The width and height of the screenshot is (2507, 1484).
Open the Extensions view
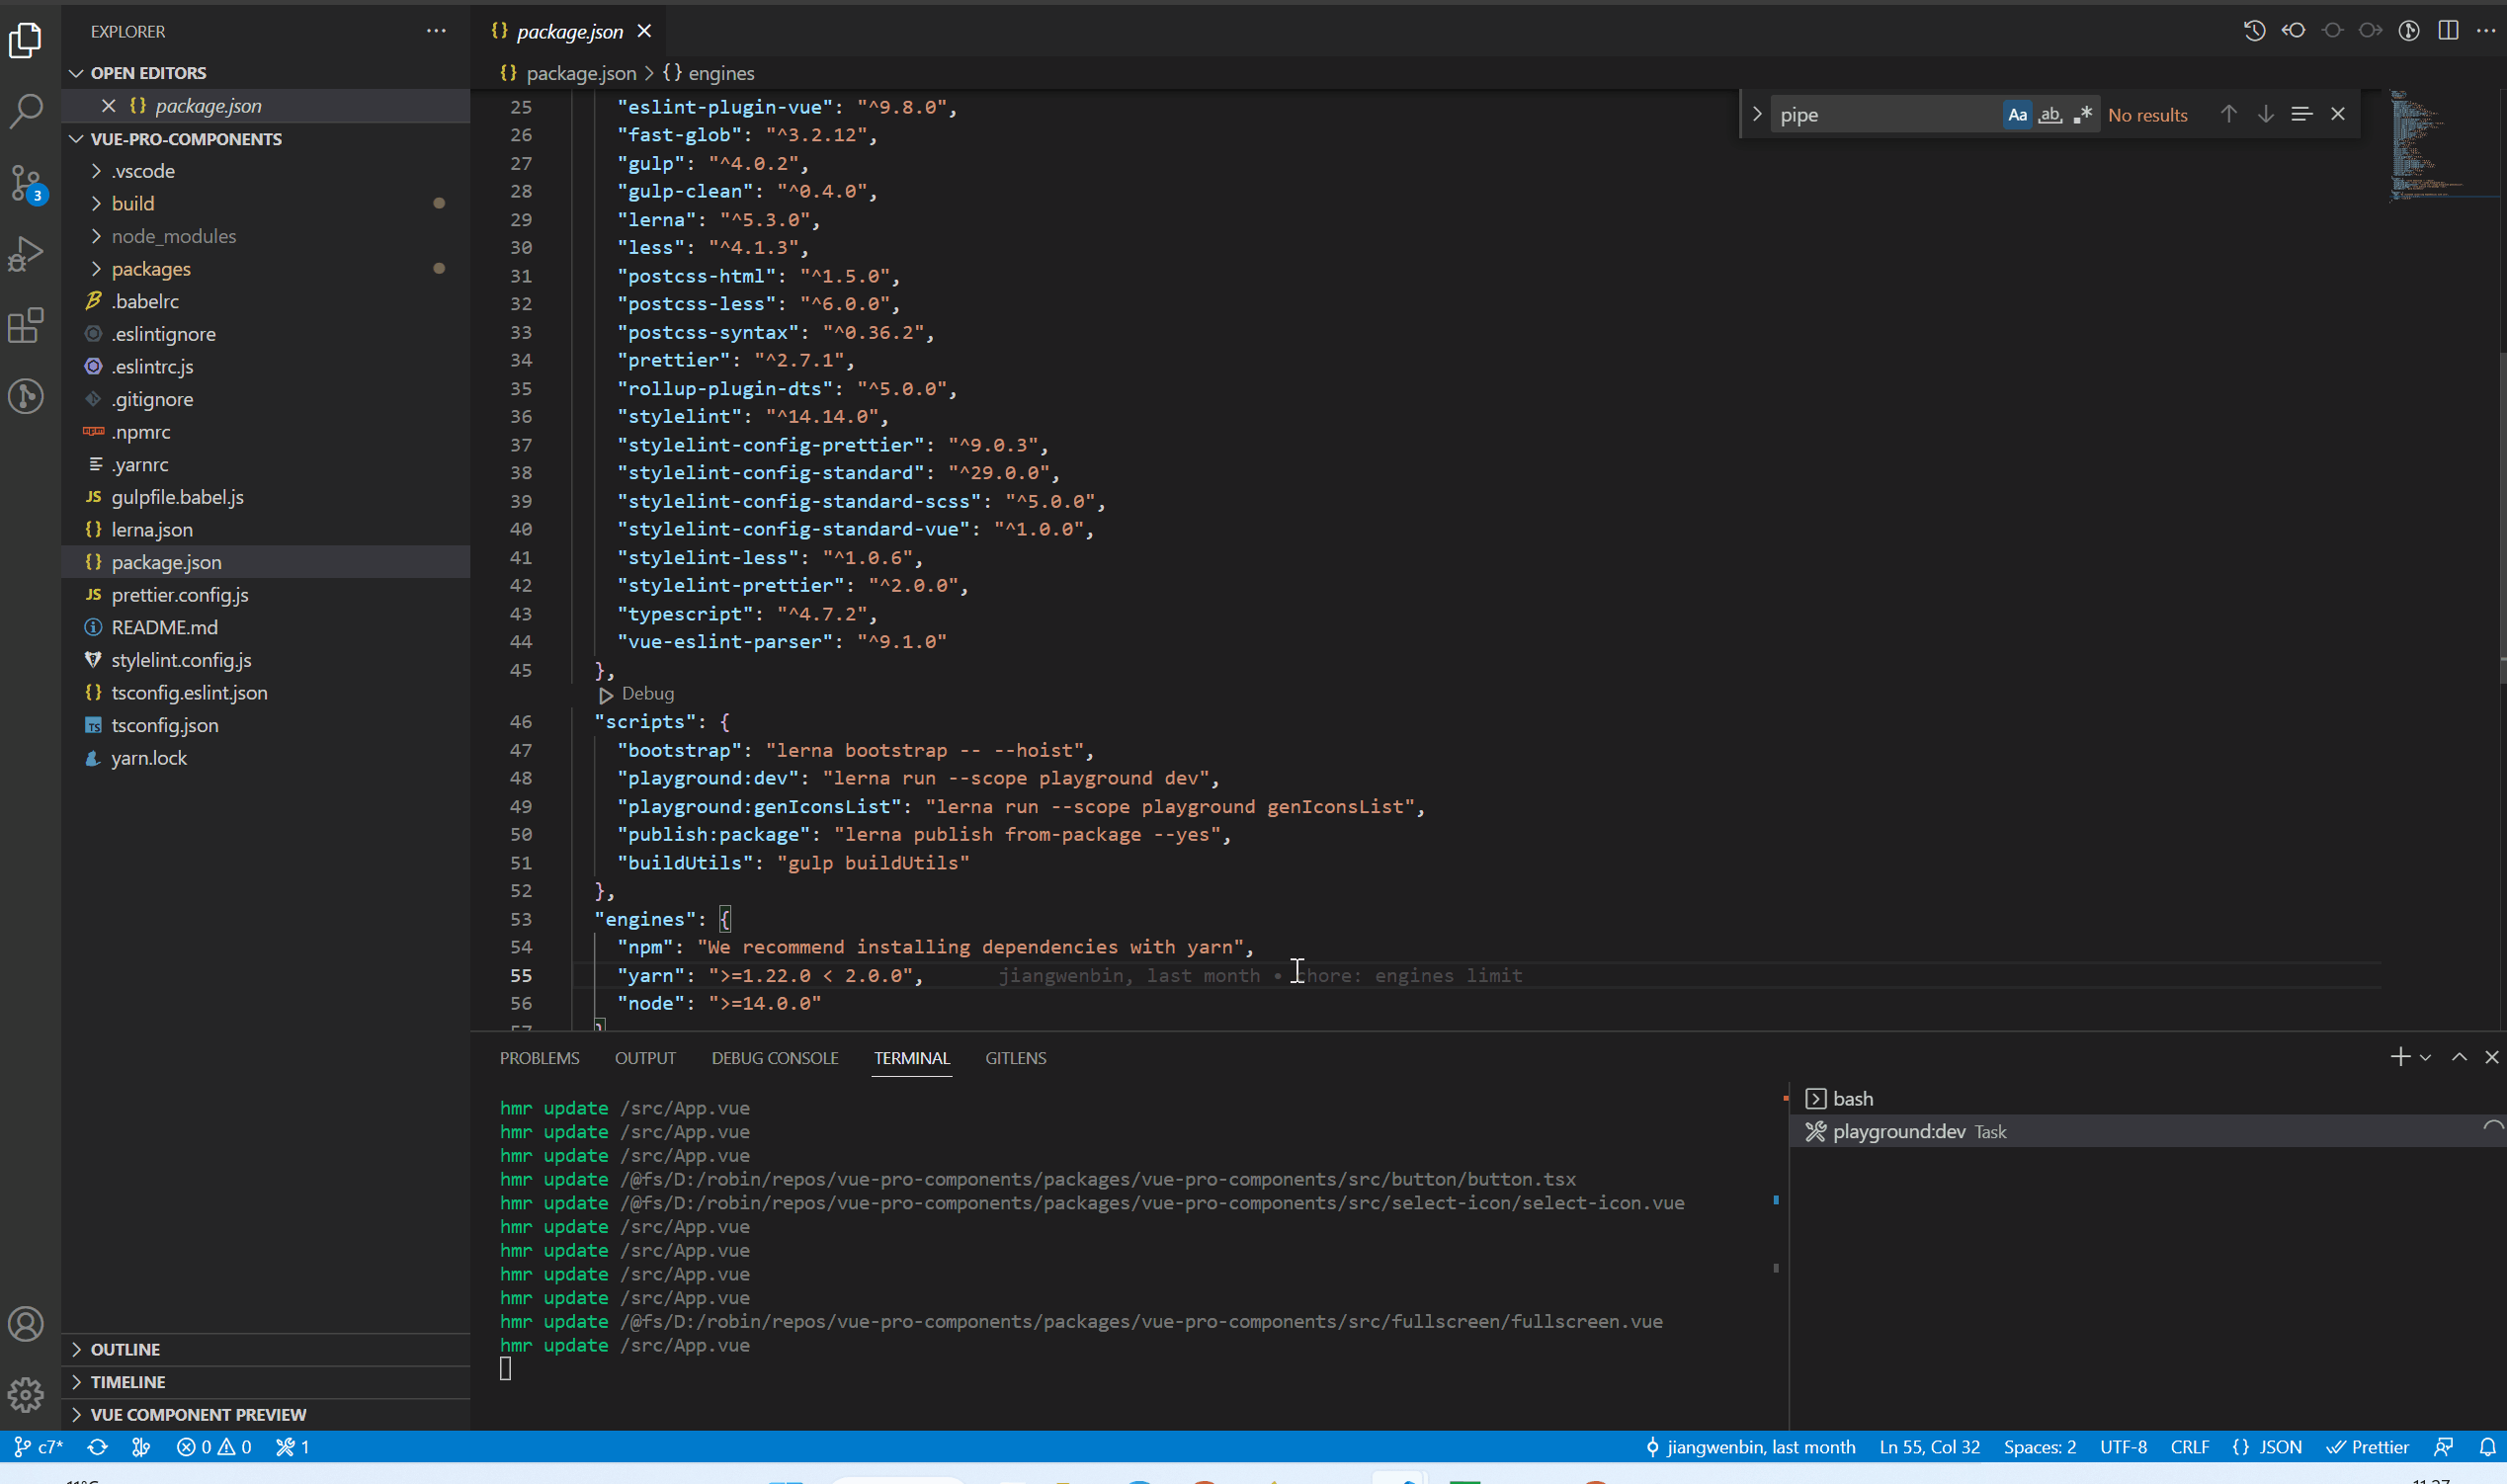click(26, 326)
